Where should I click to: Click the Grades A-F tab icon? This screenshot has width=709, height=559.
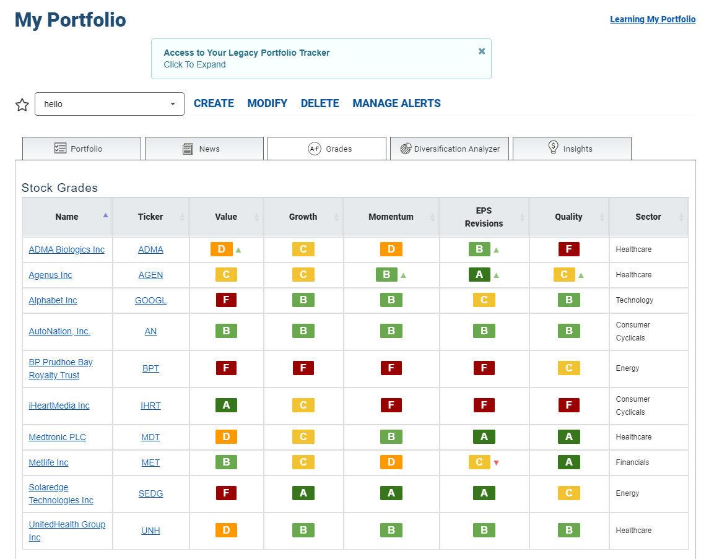(x=315, y=149)
